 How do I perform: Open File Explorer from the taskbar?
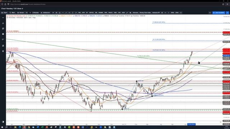15,127
